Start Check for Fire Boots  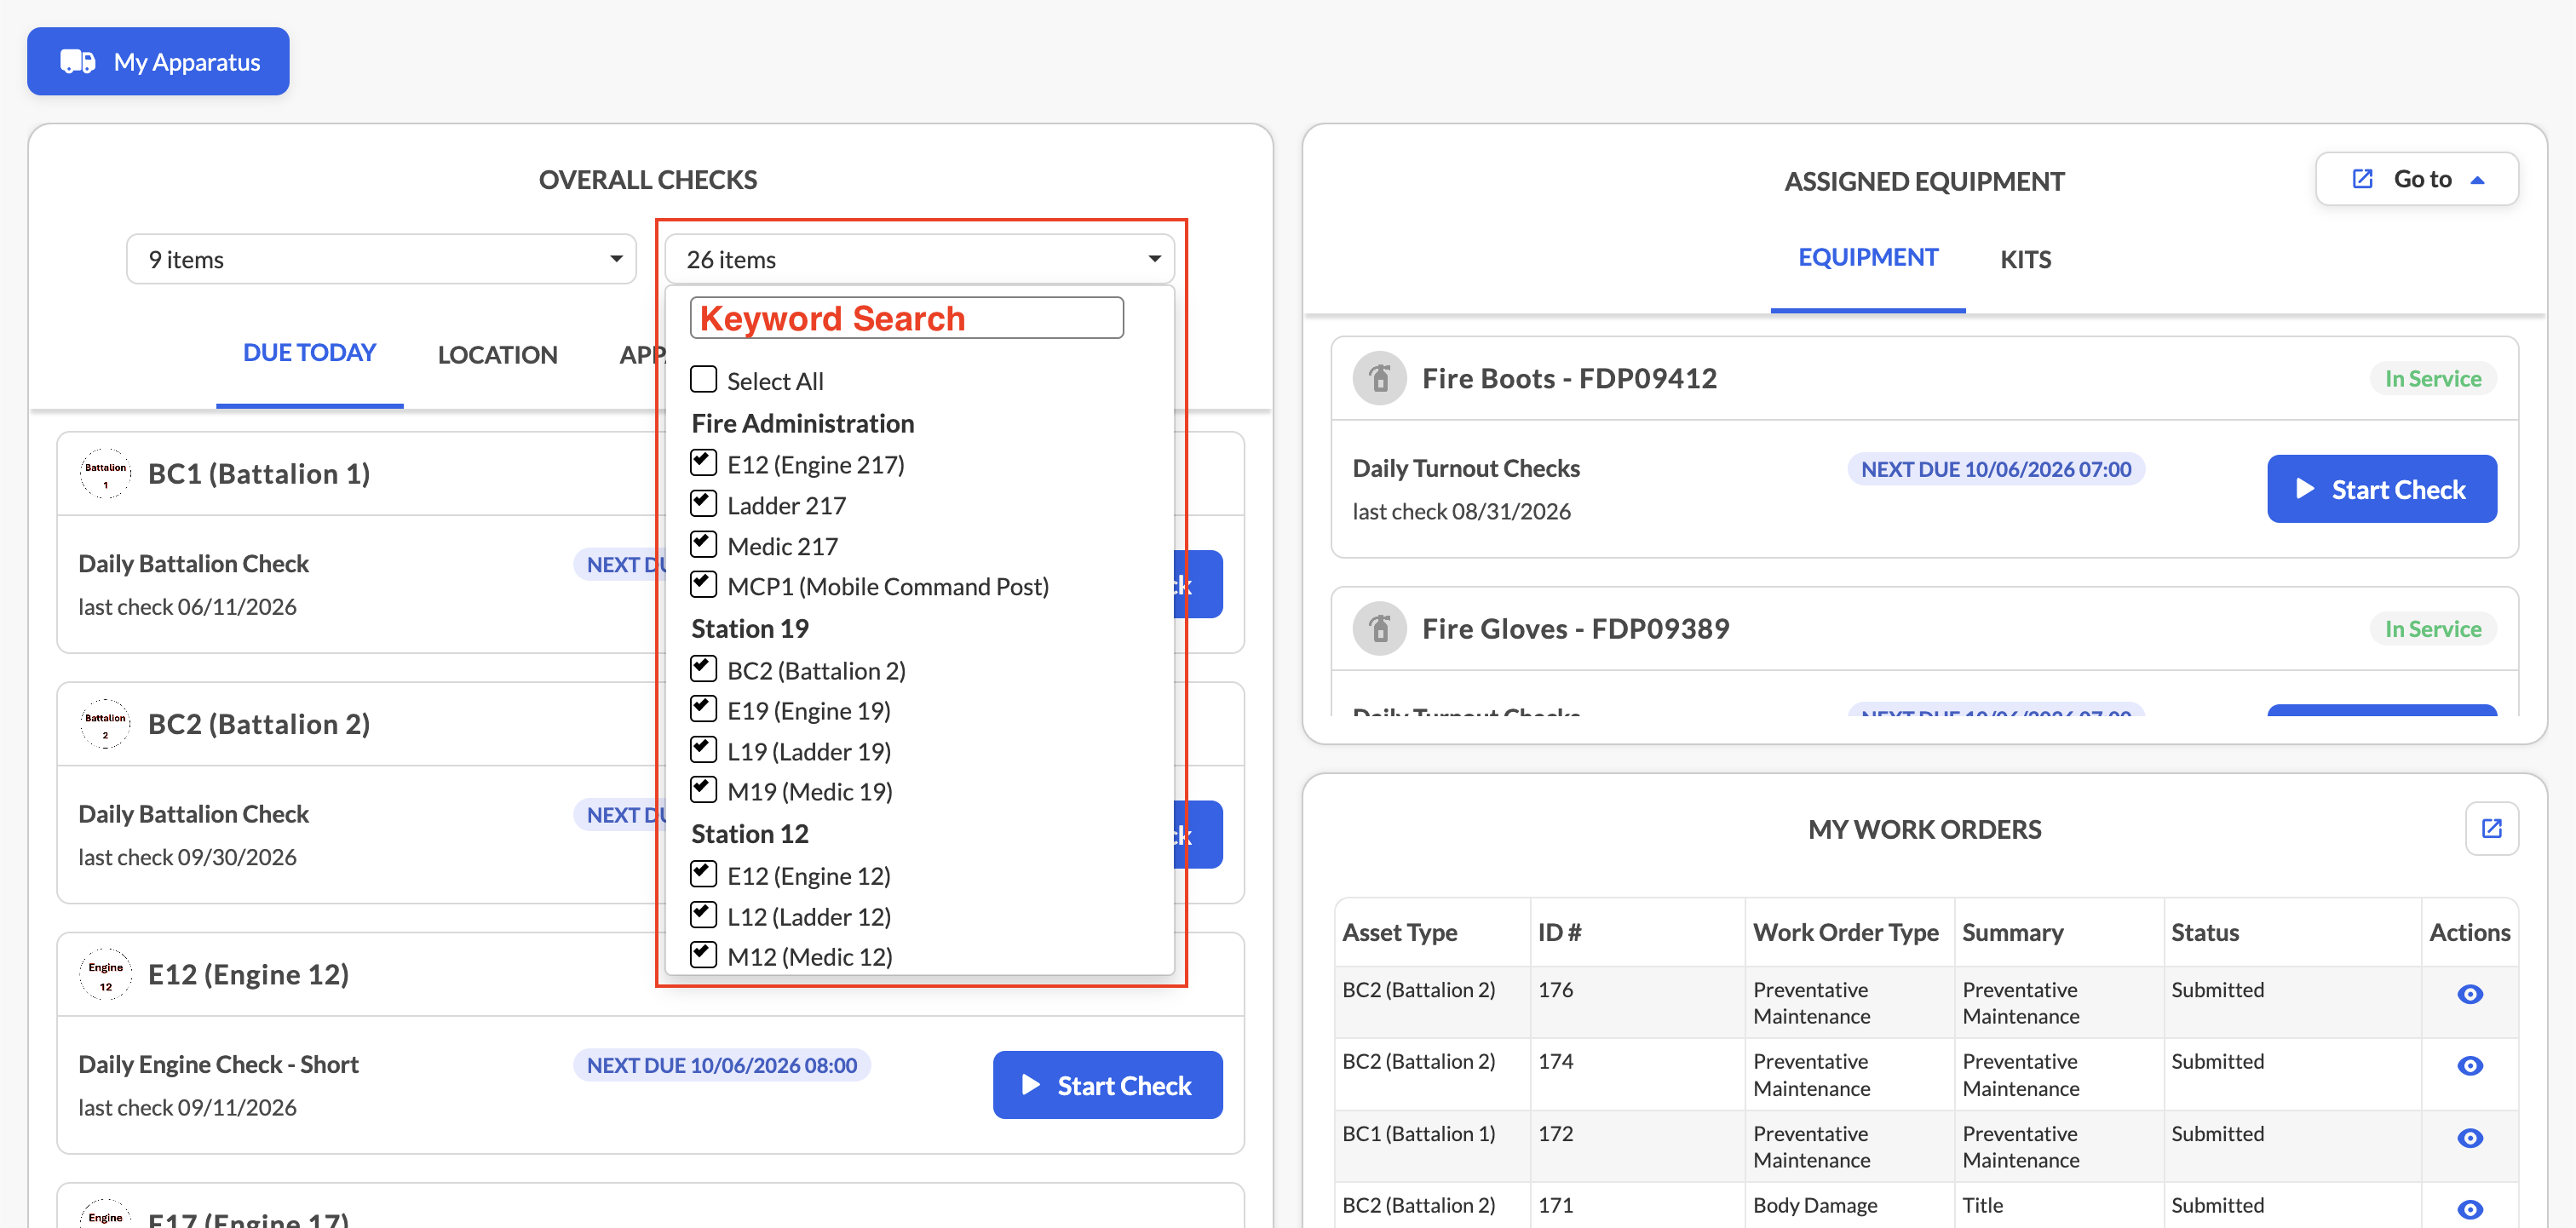2381,489
